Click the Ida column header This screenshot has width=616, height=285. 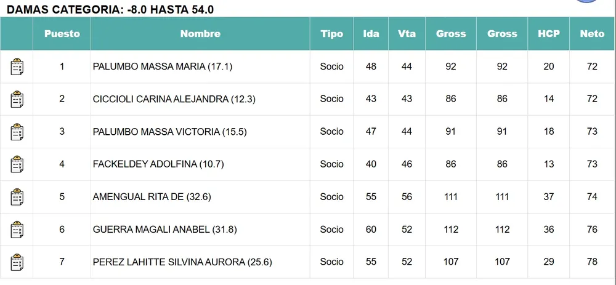click(371, 34)
